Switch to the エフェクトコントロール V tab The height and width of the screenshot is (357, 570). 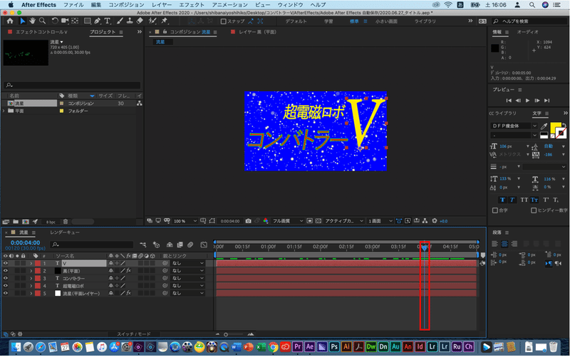pyautogui.click(x=41, y=32)
